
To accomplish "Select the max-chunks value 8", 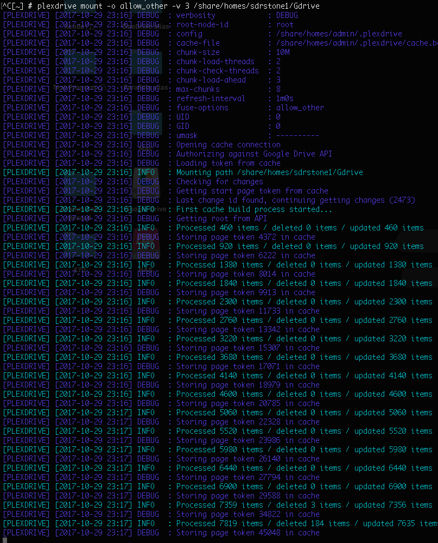I will (x=278, y=89).
